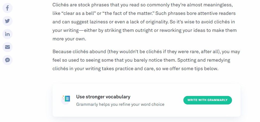Click the email envelope share icon
The width and height of the screenshot is (260, 122).
click(7, 47)
